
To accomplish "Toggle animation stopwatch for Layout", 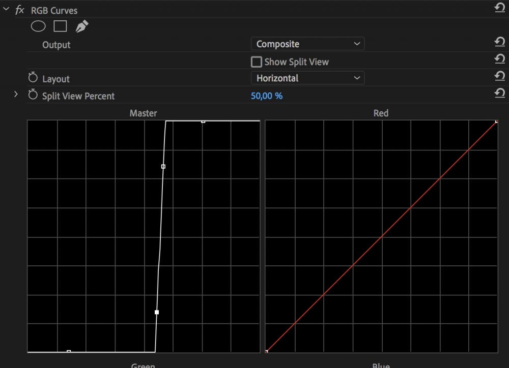I will (x=33, y=78).
